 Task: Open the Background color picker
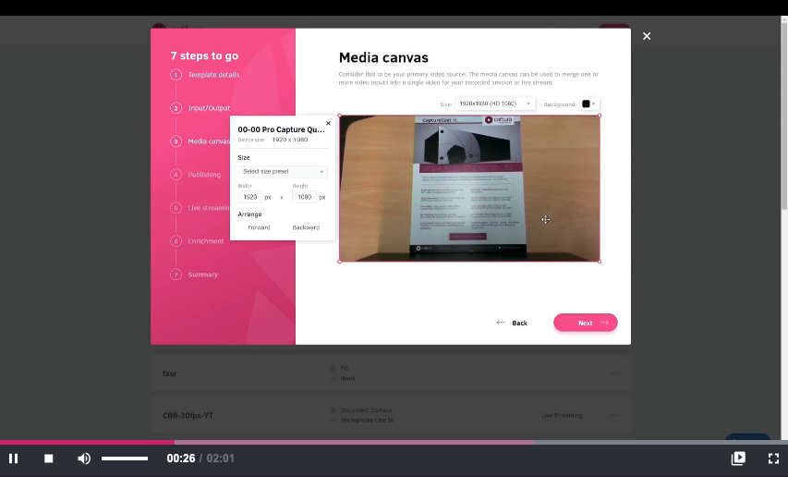pyautogui.click(x=589, y=104)
